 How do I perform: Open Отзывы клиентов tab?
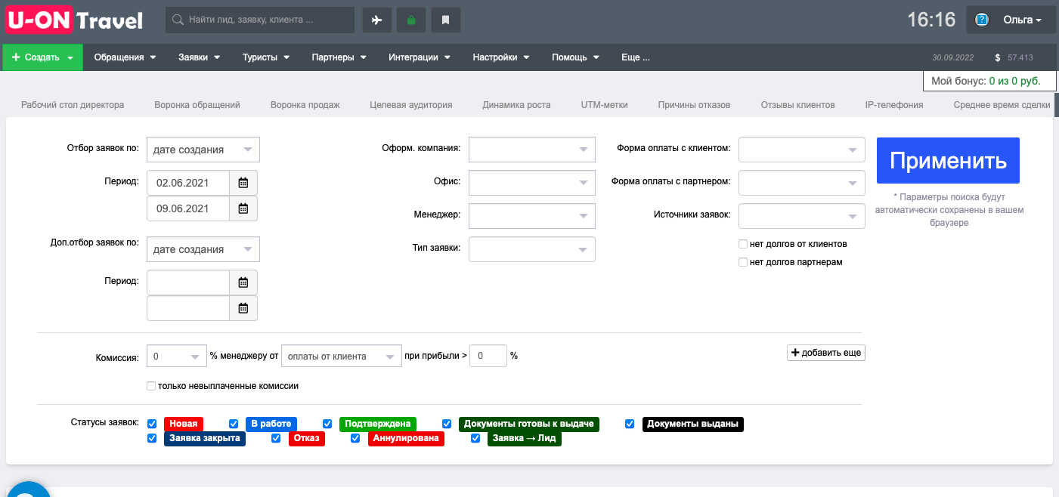[x=797, y=105]
